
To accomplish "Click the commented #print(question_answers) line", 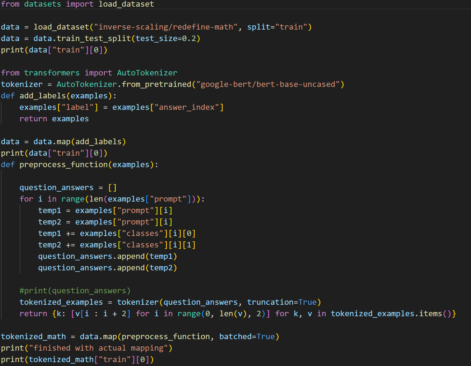I will click(x=75, y=291).
